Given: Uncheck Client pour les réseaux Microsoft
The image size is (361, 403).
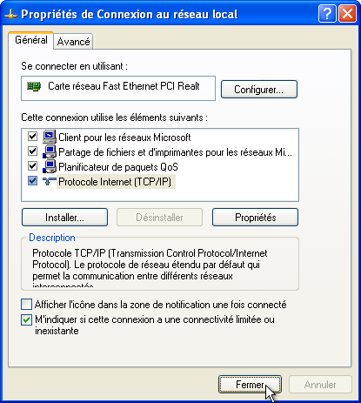Looking at the screenshot, I should click(32, 136).
